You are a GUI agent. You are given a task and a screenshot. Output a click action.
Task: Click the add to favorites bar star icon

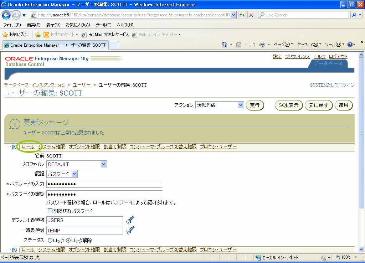pos(37,35)
